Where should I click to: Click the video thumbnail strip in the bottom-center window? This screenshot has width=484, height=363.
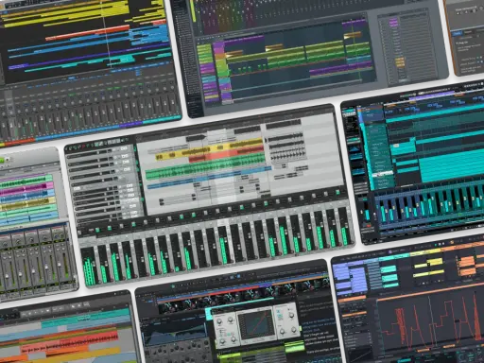tap(243, 295)
